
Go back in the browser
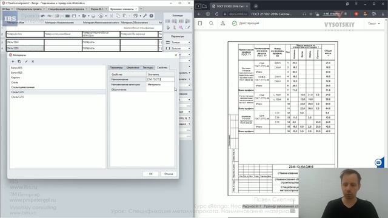tap(199, 14)
